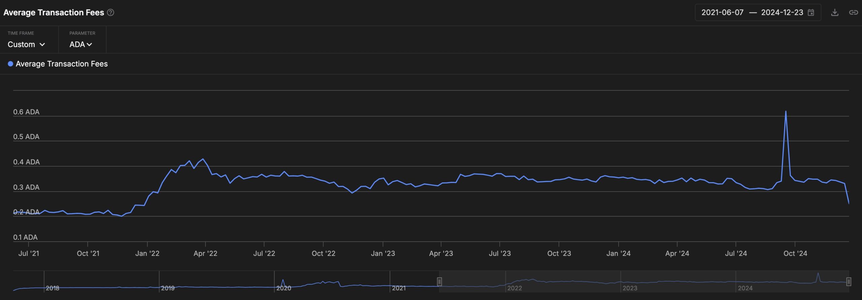This screenshot has height=300, width=862.
Task: Click the Jul '24 axis label
Action: tap(736, 254)
